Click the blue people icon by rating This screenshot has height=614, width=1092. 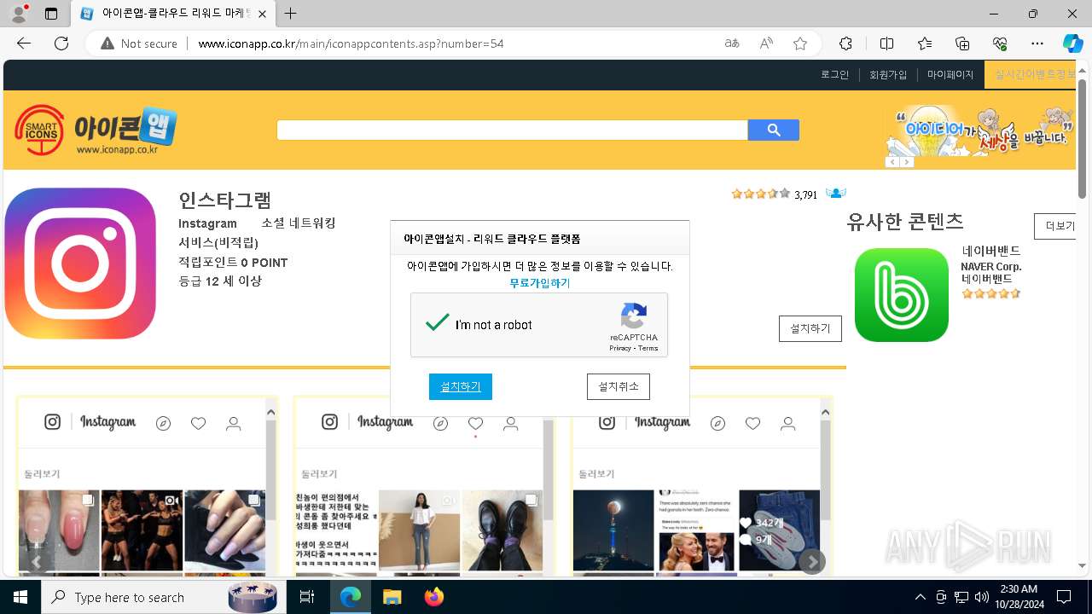point(835,194)
